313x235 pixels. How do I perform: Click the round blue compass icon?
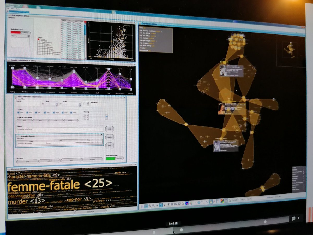pyautogui.click(x=187, y=204)
